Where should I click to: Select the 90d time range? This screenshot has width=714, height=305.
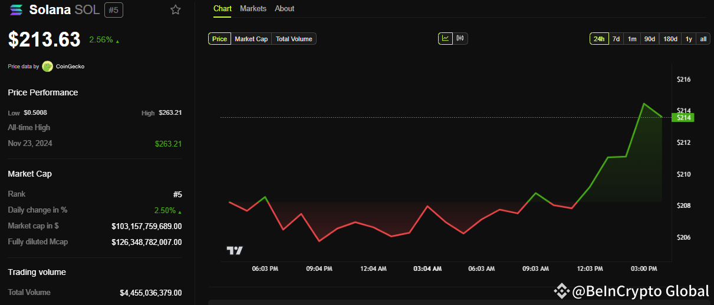tap(650, 39)
